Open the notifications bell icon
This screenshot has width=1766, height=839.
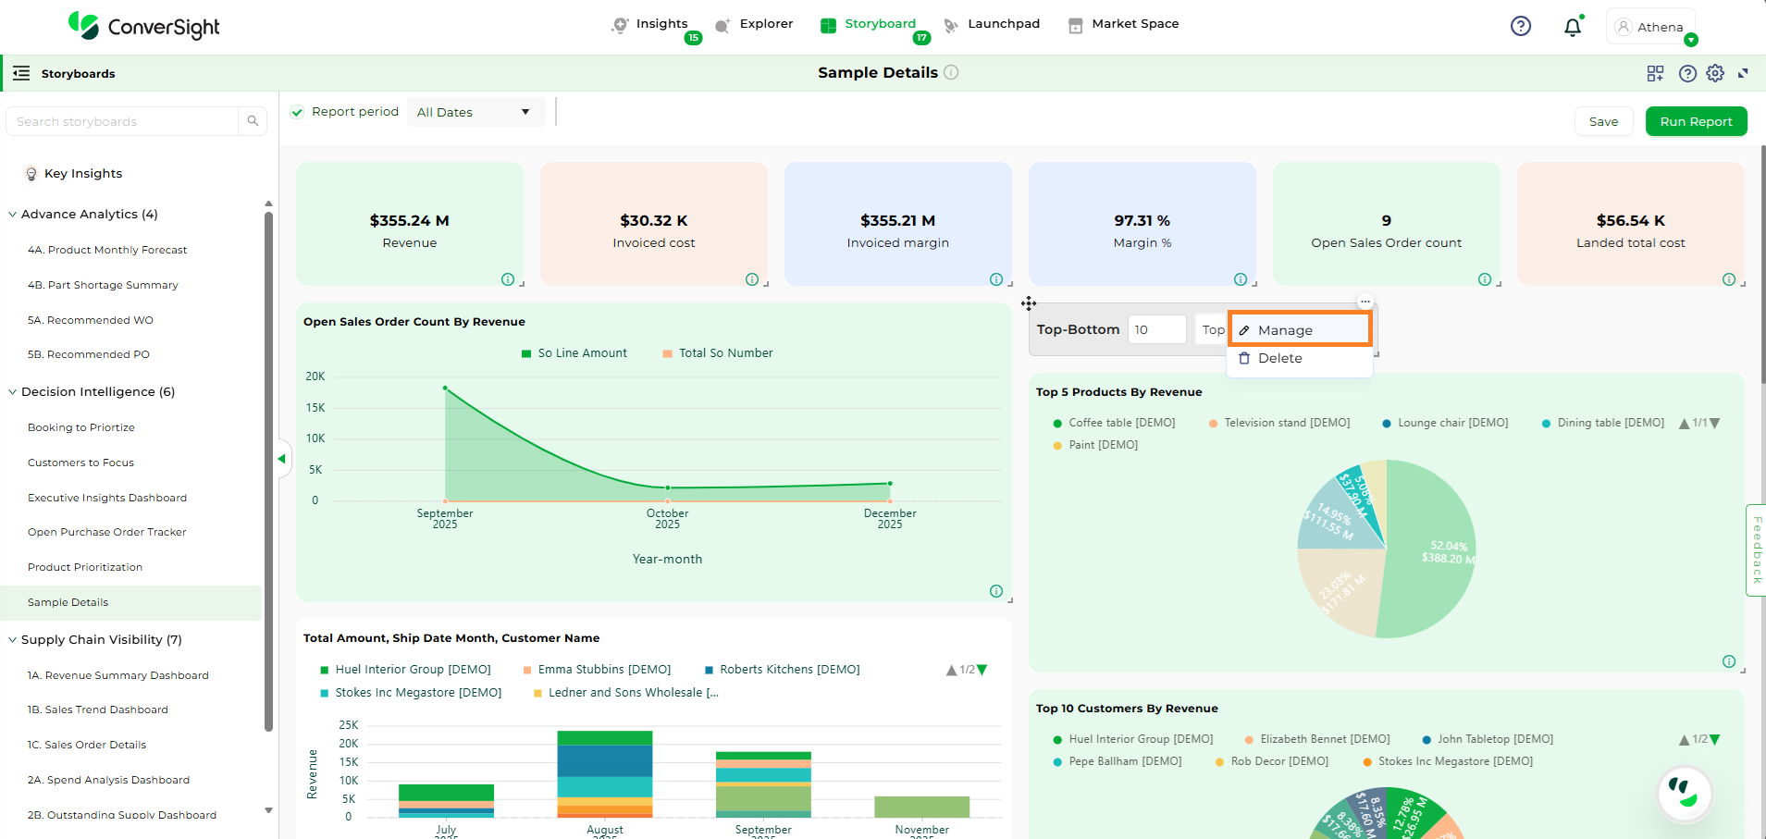1572,27
